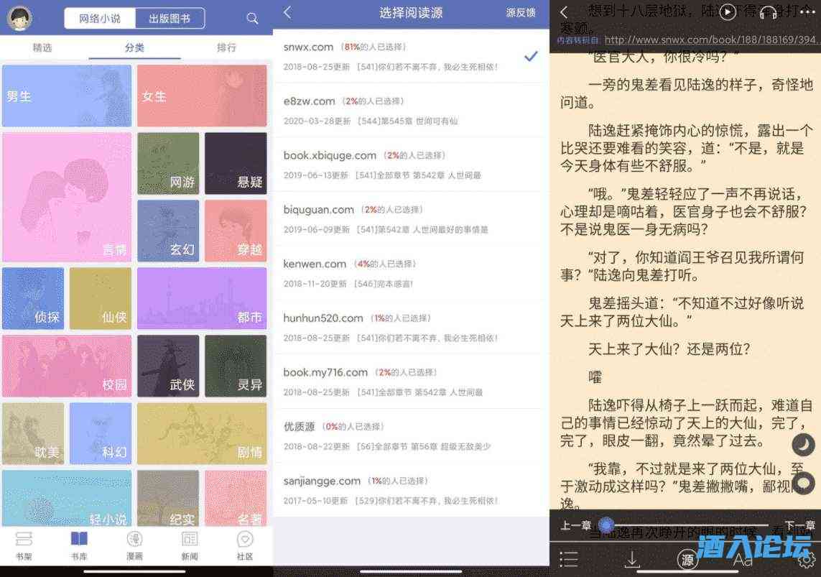This screenshot has width=821, height=577.
Task: Switch to the 排行 ranking tab
Action: (226, 47)
